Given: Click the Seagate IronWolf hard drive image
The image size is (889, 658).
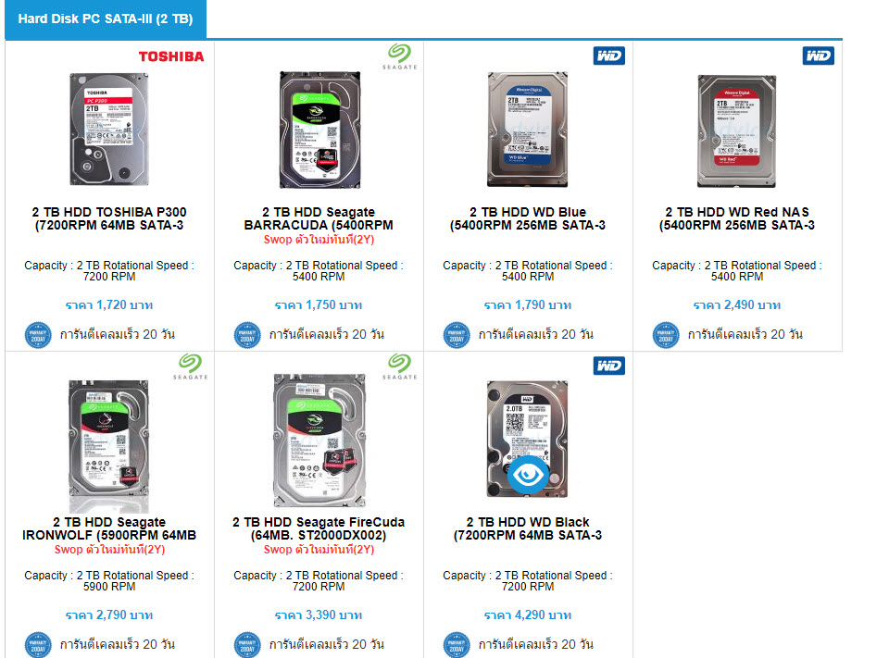Looking at the screenshot, I should 109,446.
